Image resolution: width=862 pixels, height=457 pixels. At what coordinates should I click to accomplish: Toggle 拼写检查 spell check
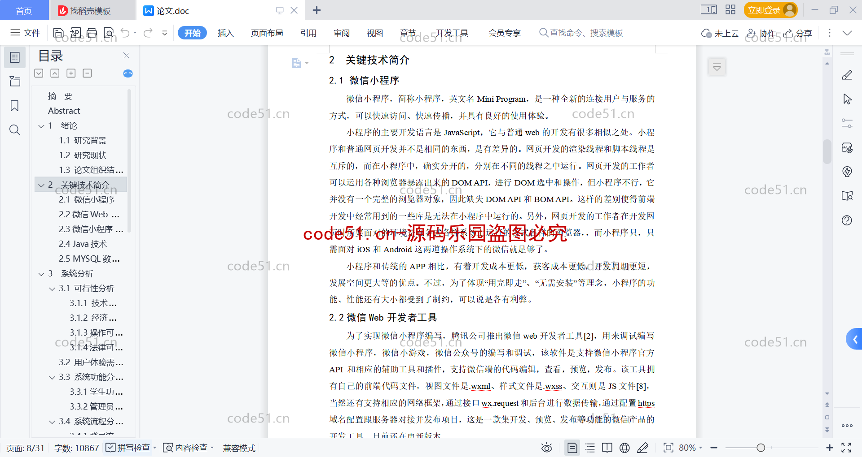point(128,448)
